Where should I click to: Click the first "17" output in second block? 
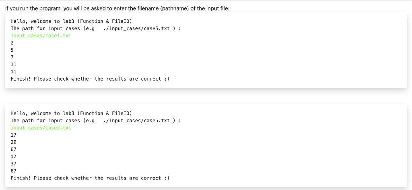pyautogui.click(x=14, y=135)
